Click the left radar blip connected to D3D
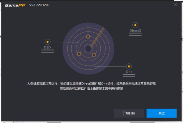The height and width of the screenshot is (123, 183). pyautogui.click(x=79, y=54)
